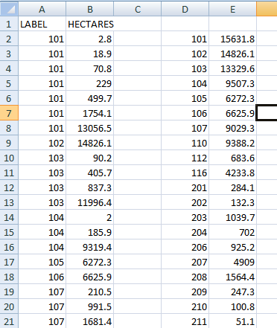The height and width of the screenshot is (328, 277).
Task: Select column B header
Action: point(90,9)
